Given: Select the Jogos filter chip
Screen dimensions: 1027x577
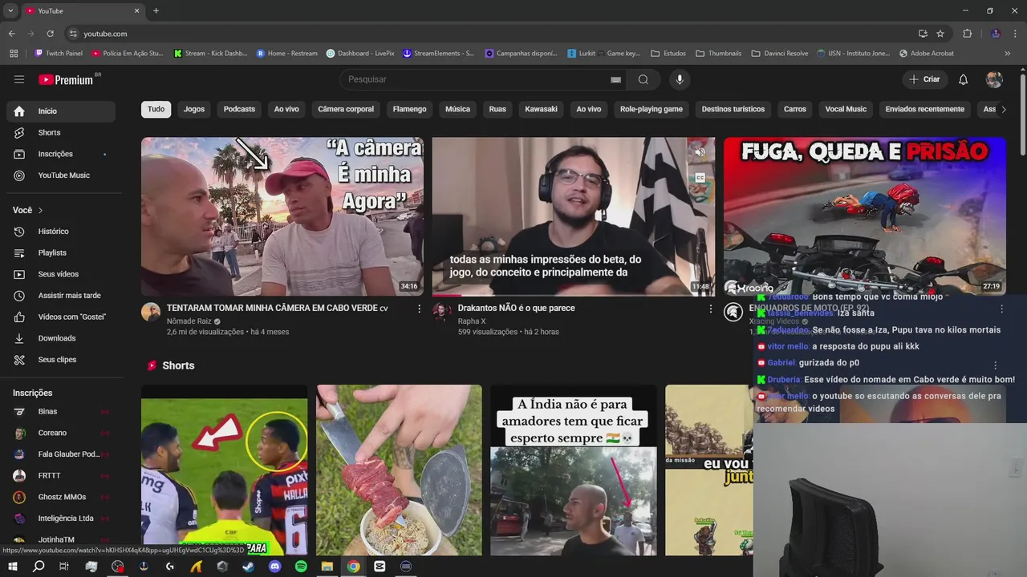Looking at the screenshot, I should (194, 109).
